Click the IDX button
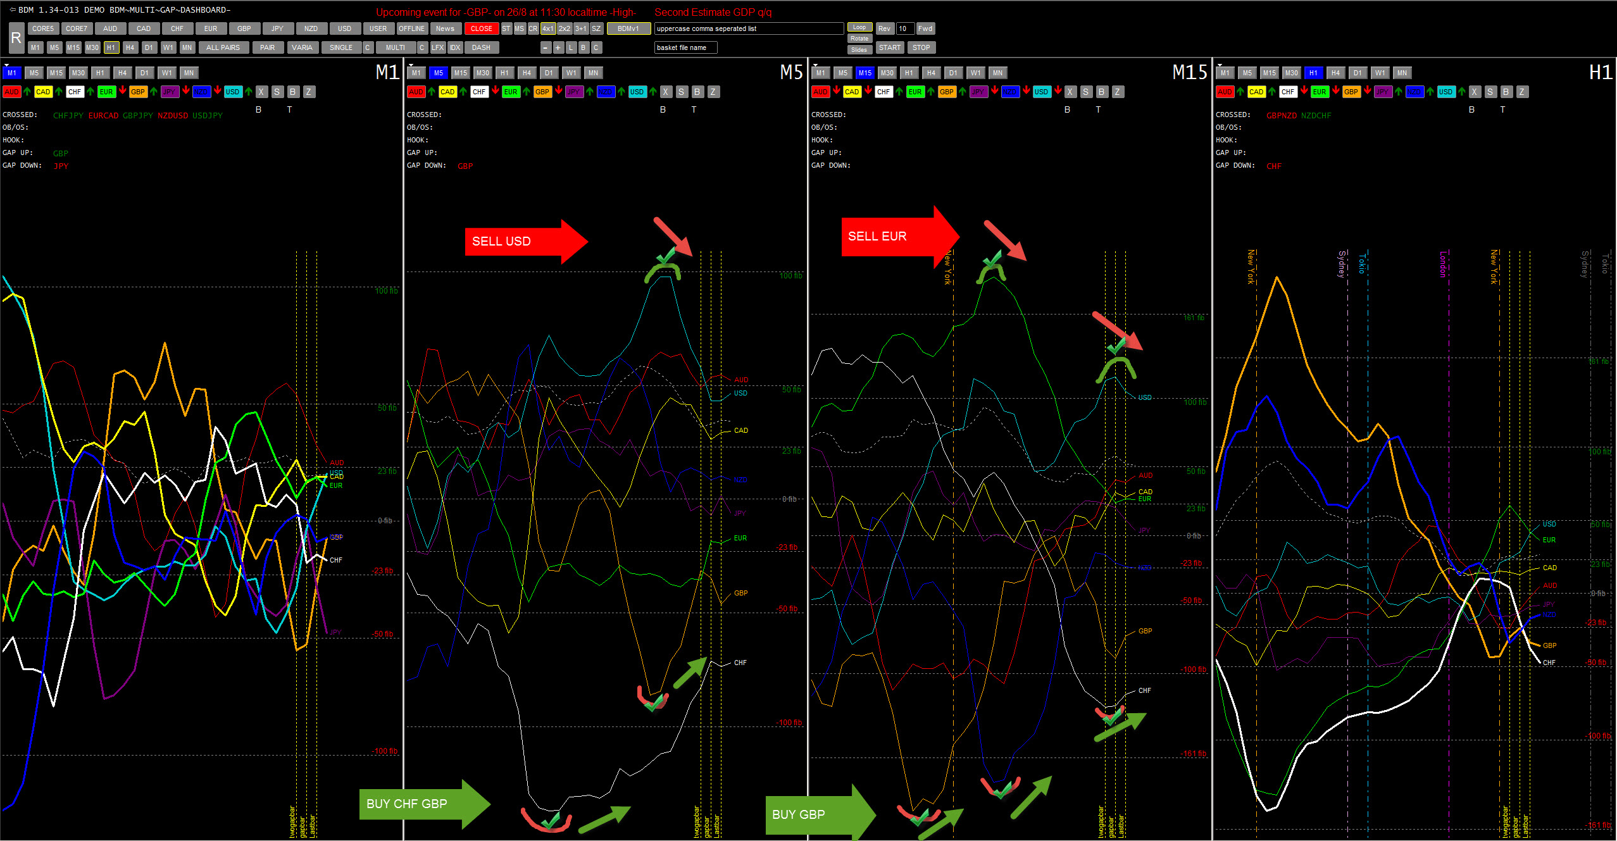The image size is (1617, 841). [x=455, y=47]
